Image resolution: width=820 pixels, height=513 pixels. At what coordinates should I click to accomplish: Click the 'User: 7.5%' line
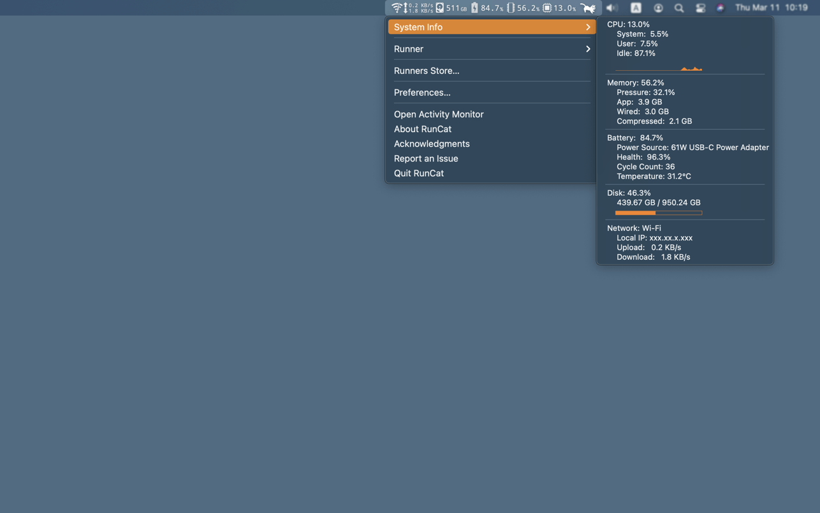637,43
